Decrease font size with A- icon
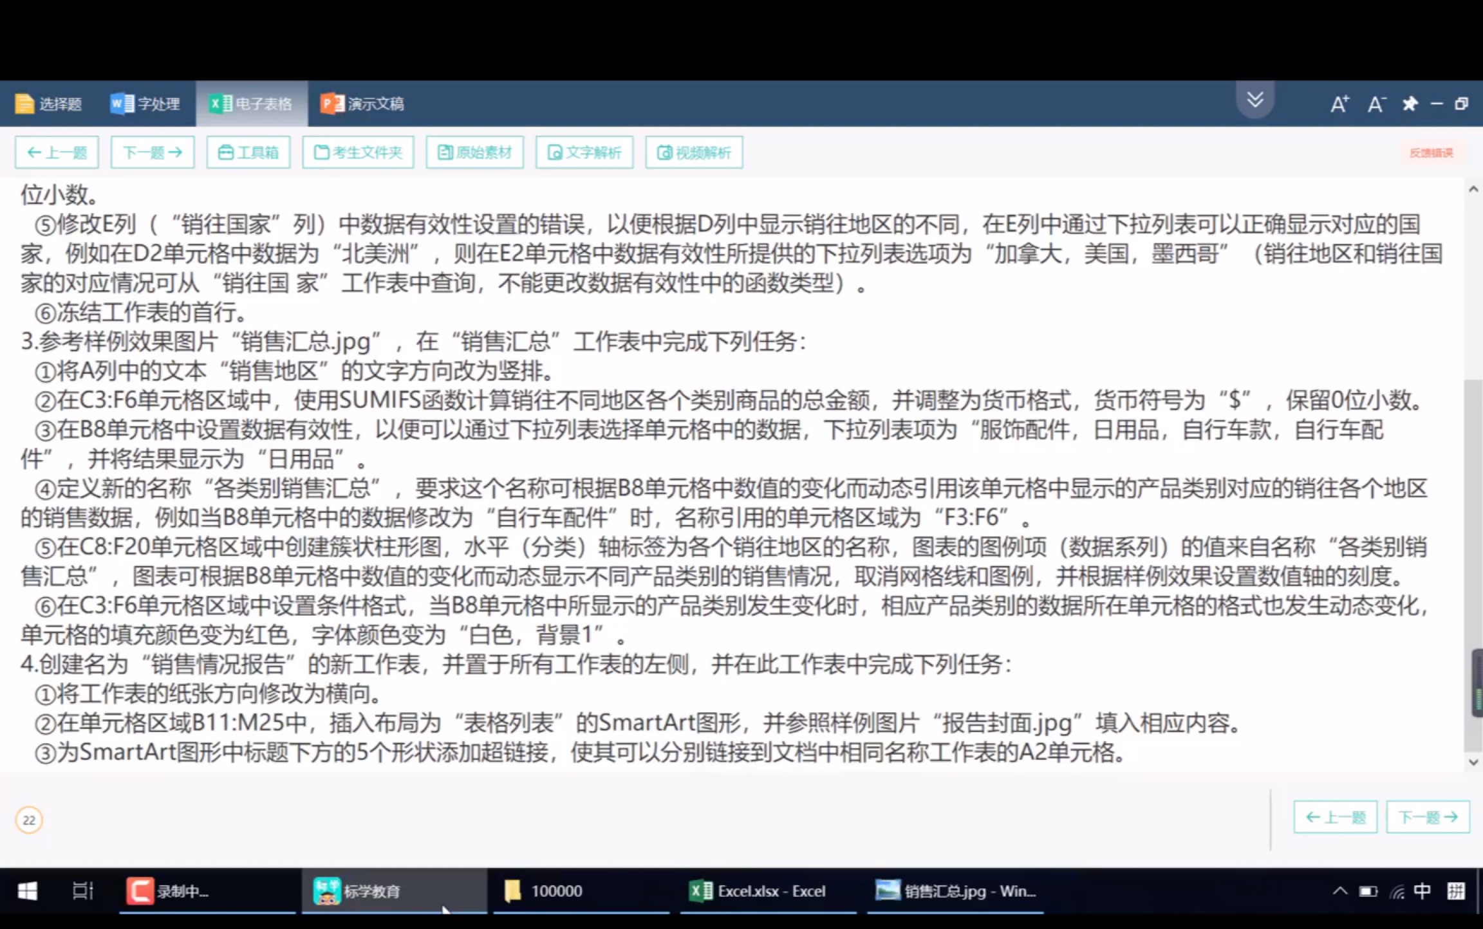The height and width of the screenshot is (929, 1483). click(x=1376, y=104)
